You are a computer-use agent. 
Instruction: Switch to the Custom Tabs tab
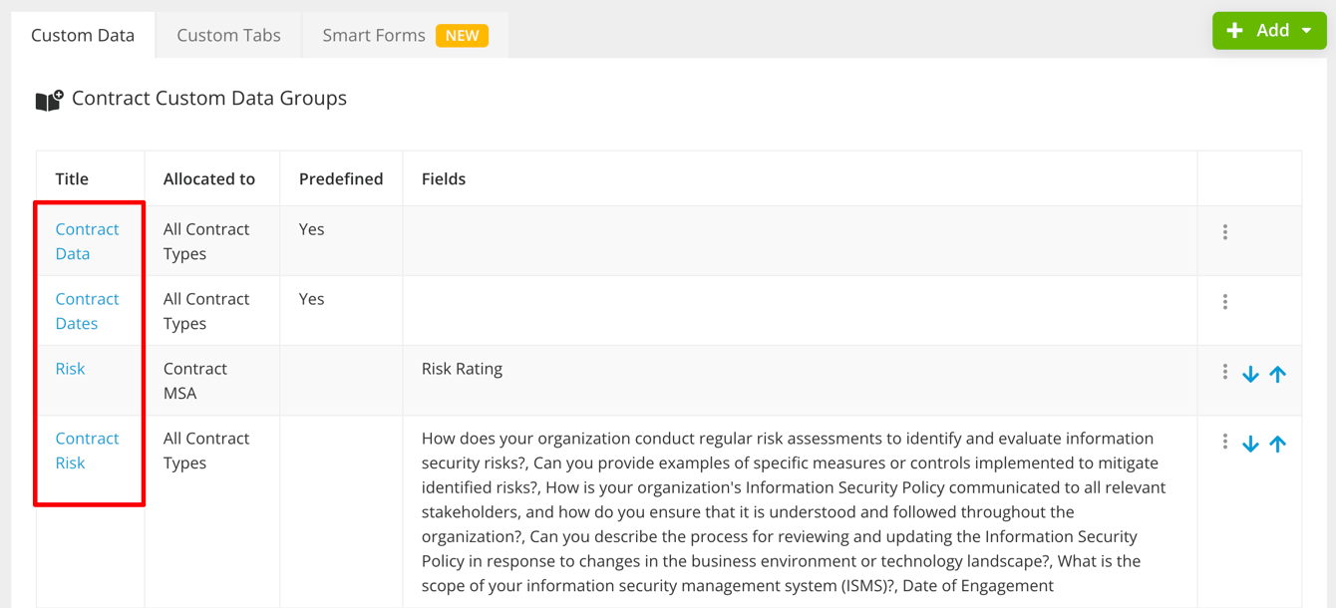point(228,35)
